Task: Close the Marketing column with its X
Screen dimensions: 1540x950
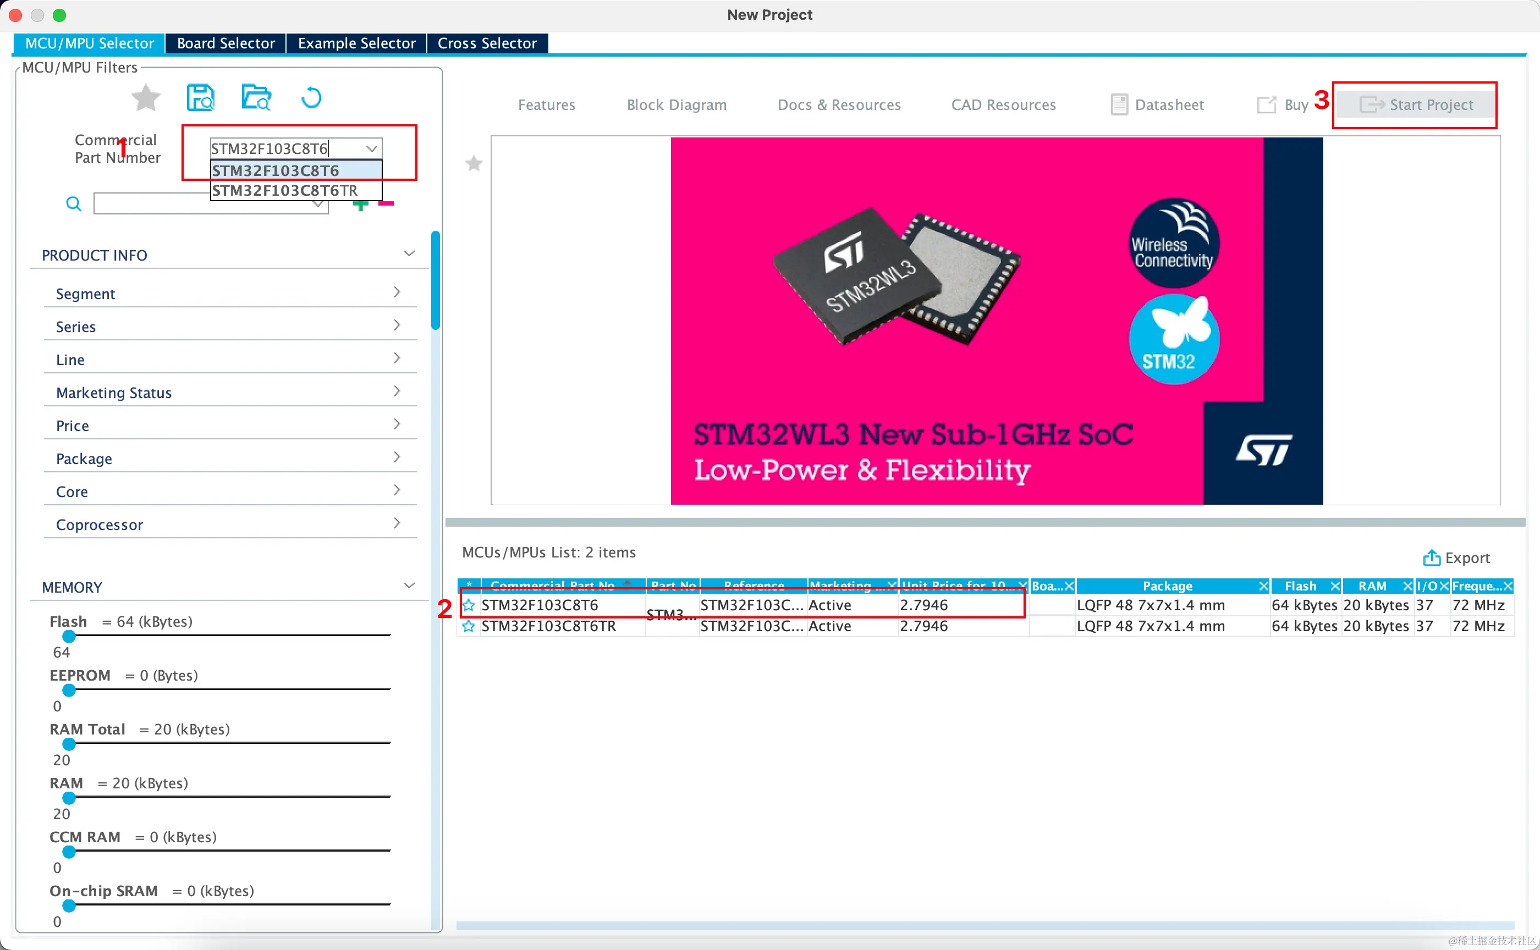Action: [893, 586]
